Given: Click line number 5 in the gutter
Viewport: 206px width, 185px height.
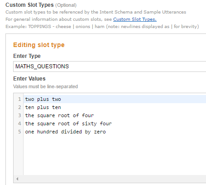Looking at the screenshot, I should tap(19, 132).
